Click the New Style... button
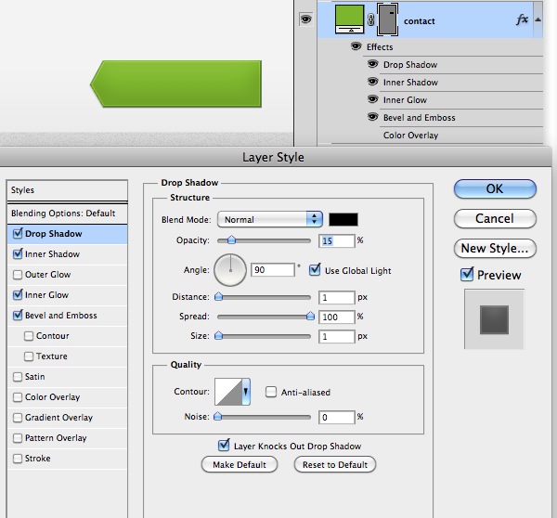Viewport: 557px width, 518px height. click(495, 249)
